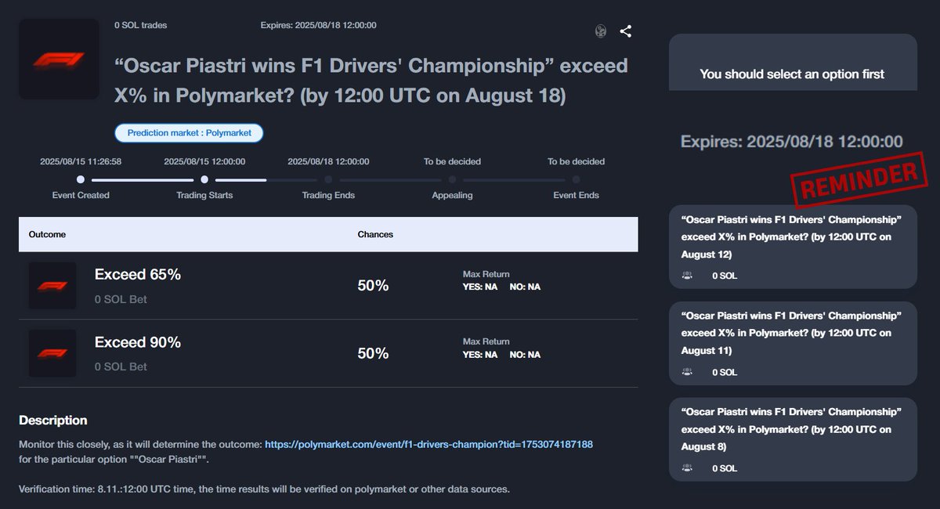
Task: Select the Exceed 65% outcome
Action: 328,286
